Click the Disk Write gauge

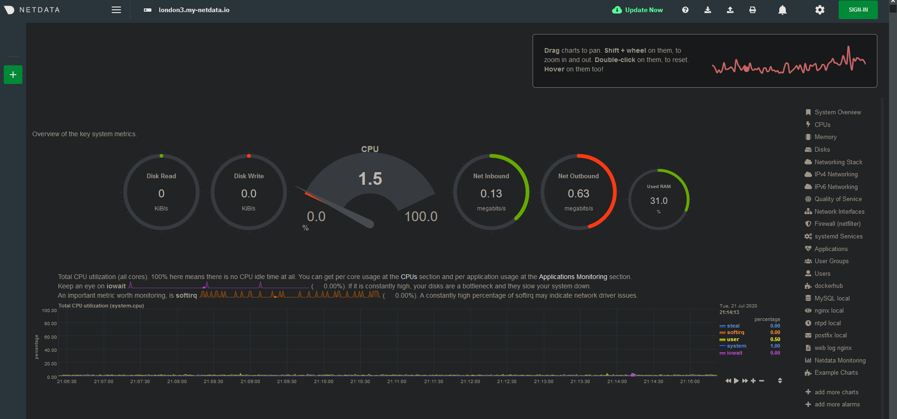coord(249,192)
